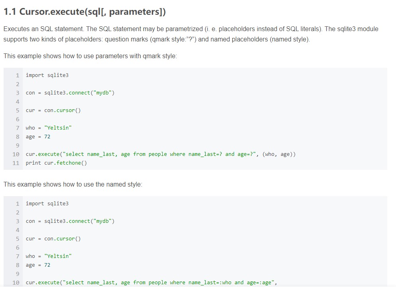
Task: Click sqlite3.connect("mydb") in first code block
Action: (x=79, y=93)
